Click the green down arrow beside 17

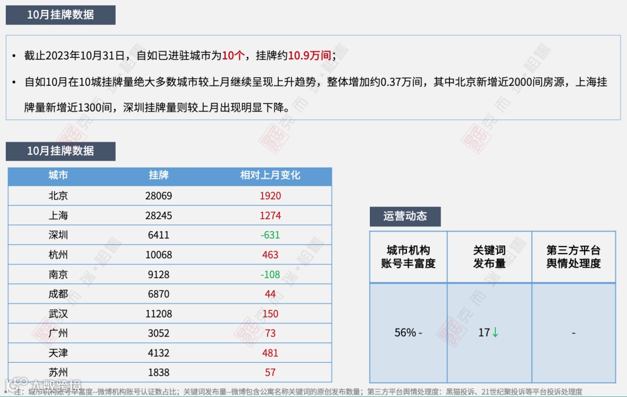tap(495, 333)
